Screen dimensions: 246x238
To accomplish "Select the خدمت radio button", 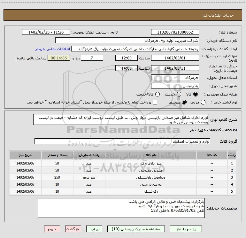I will point(179,94).
